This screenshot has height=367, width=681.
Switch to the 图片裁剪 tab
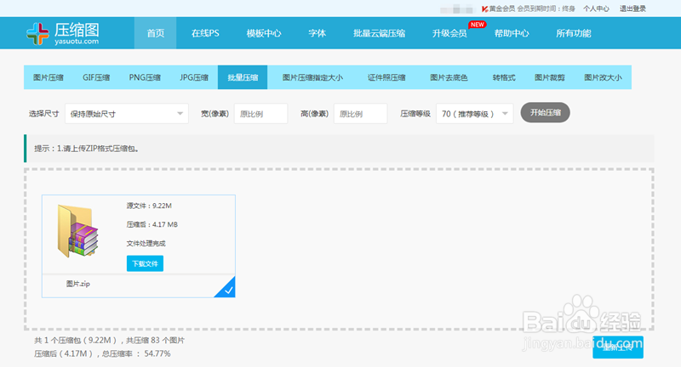[549, 77]
